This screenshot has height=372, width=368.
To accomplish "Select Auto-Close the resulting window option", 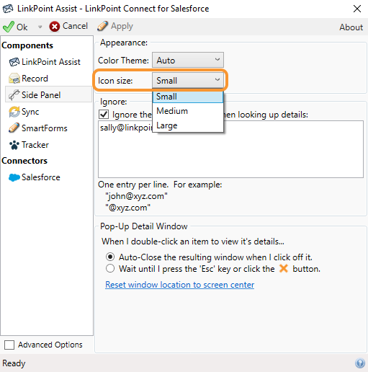I will pos(110,257).
